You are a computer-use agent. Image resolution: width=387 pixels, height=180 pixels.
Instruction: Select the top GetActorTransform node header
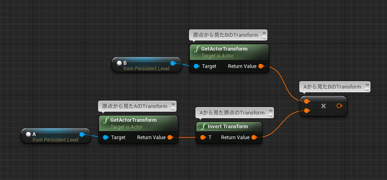point(229,52)
